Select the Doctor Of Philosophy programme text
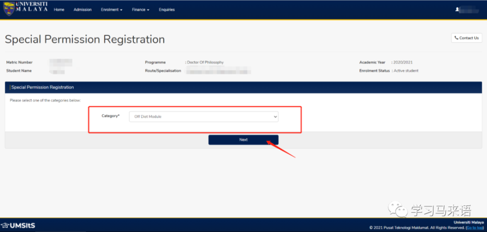This screenshot has width=487, height=232. coord(205,62)
